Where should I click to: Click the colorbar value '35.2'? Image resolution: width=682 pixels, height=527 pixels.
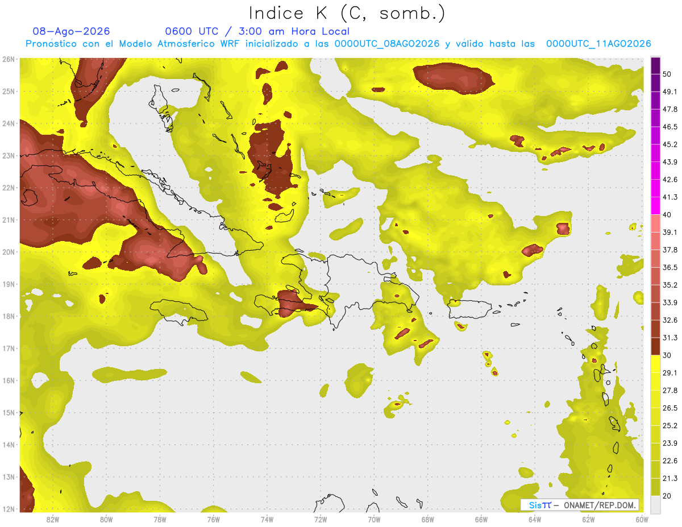[x=670, y=285]
